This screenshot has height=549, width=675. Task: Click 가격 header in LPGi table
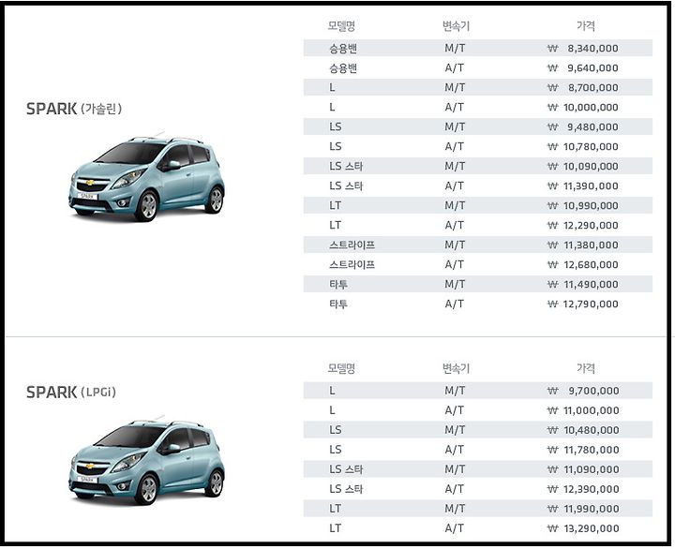click(585, 368)
